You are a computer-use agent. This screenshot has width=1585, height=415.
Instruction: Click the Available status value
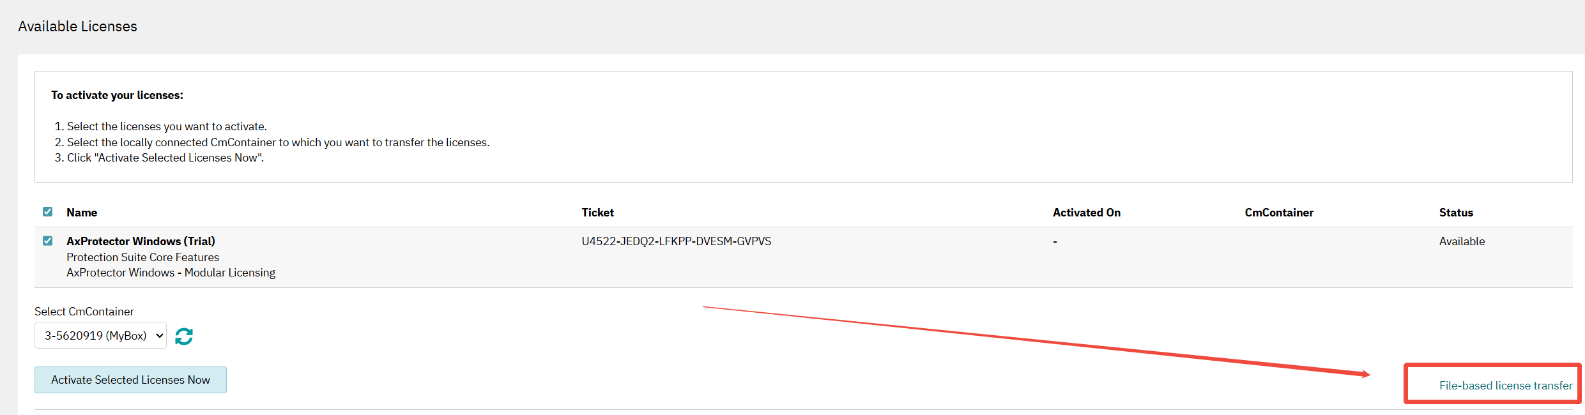tap(1462, 241)
